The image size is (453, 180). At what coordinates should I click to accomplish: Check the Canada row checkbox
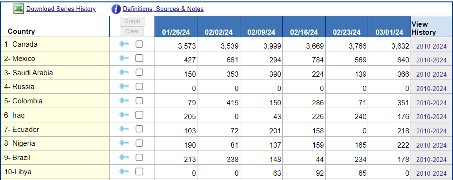(139, 44)
